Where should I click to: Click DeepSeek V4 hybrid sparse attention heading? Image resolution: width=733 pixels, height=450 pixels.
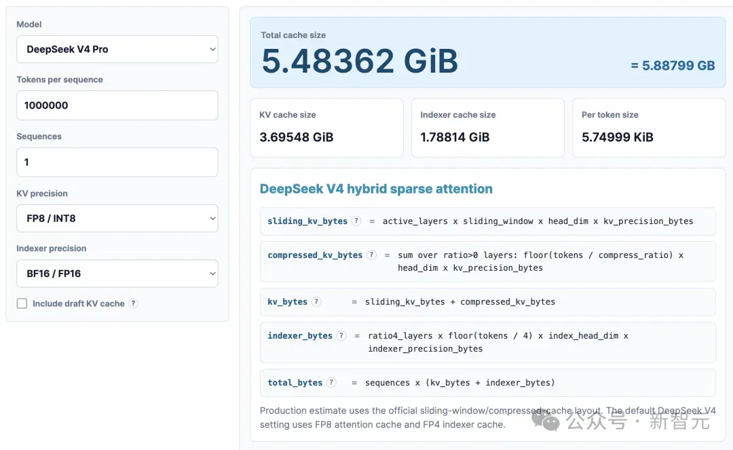pyautogui.click(x=376, y=189)
